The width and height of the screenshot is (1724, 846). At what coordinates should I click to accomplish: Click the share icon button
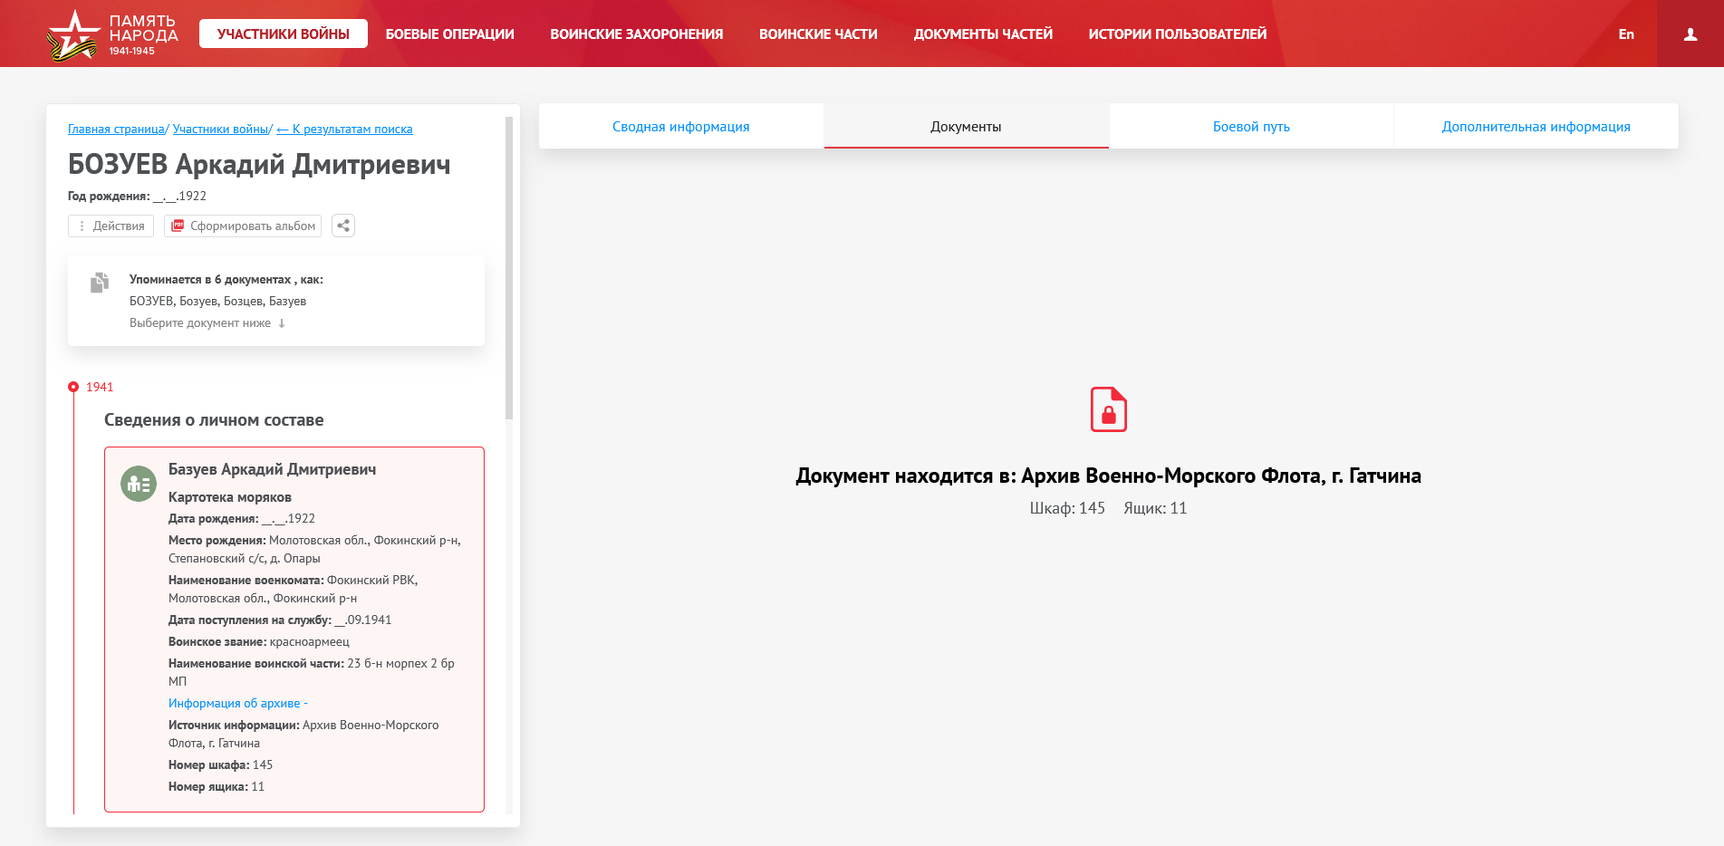coord(343,226)
